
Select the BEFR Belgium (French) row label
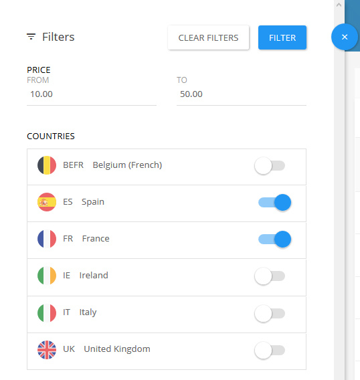pos(112,165)
